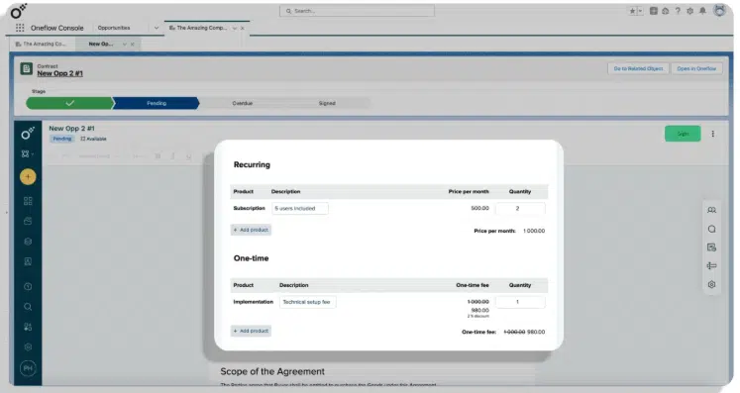This screenshot has width=740, height=393.
Task: Open the PH user avatar in sidebar
Action: [28, 368]
